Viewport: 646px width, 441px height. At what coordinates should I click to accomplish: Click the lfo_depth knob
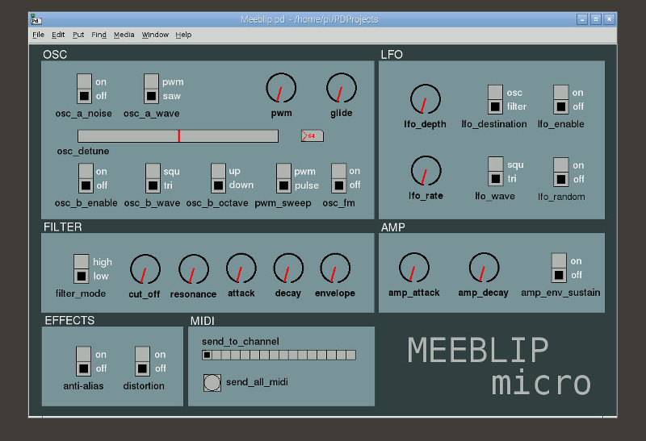tap(425, 99)
